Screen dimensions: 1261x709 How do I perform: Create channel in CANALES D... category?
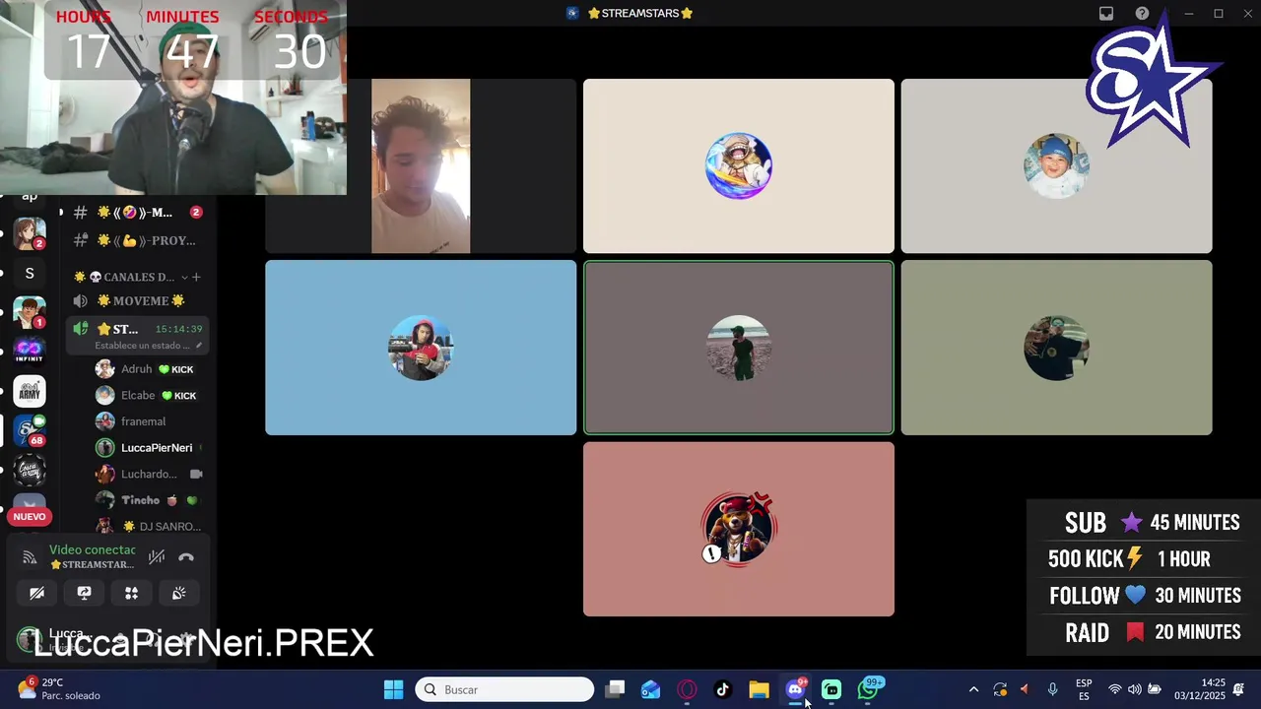tap(196, 277)
